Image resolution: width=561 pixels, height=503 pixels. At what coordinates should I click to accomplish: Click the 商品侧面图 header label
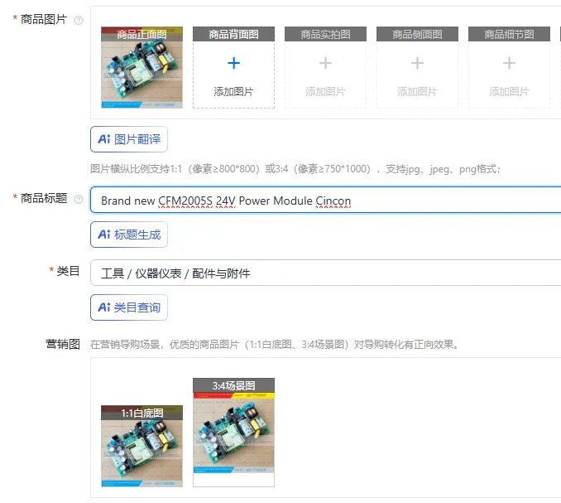click(x=417, y=34)
